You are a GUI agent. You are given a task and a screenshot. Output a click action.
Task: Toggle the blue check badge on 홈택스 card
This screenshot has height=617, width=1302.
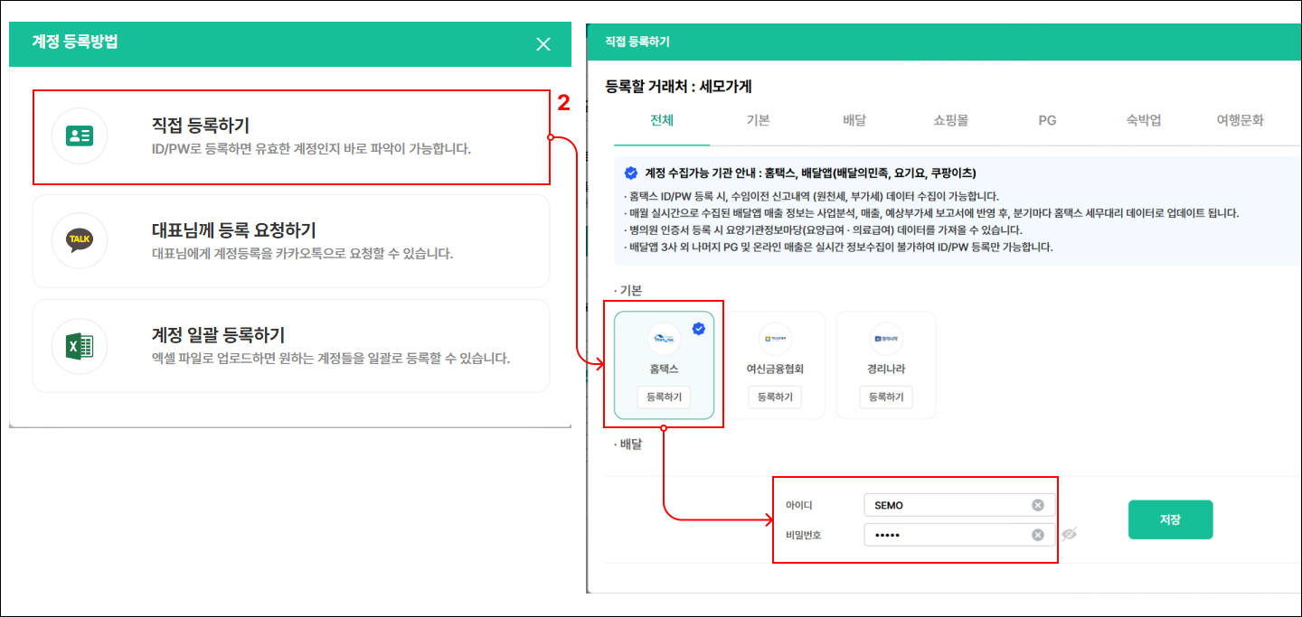pos(698,329)
